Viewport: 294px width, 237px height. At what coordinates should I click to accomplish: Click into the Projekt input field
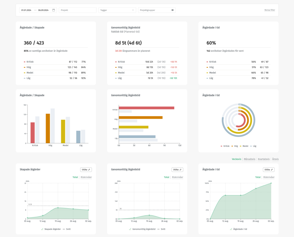[x=78, y=10]
